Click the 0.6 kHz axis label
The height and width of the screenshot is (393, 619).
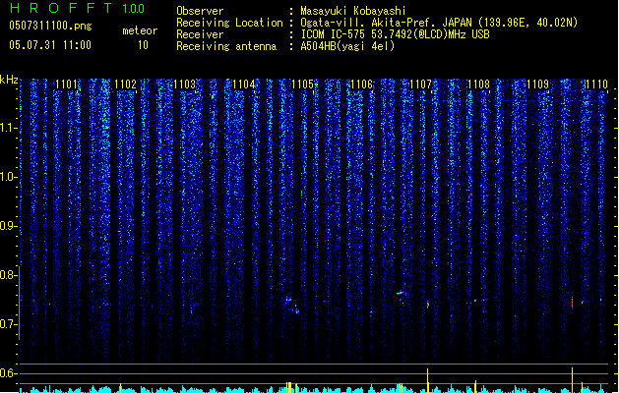coord(7,373)
